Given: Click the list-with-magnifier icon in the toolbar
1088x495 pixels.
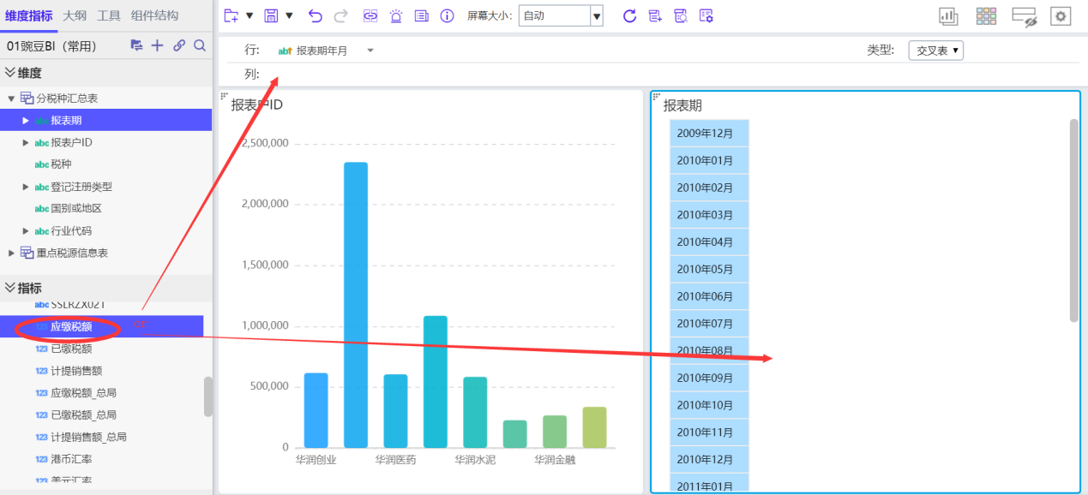Looking at the screenshot, I should tap(681, 15).
